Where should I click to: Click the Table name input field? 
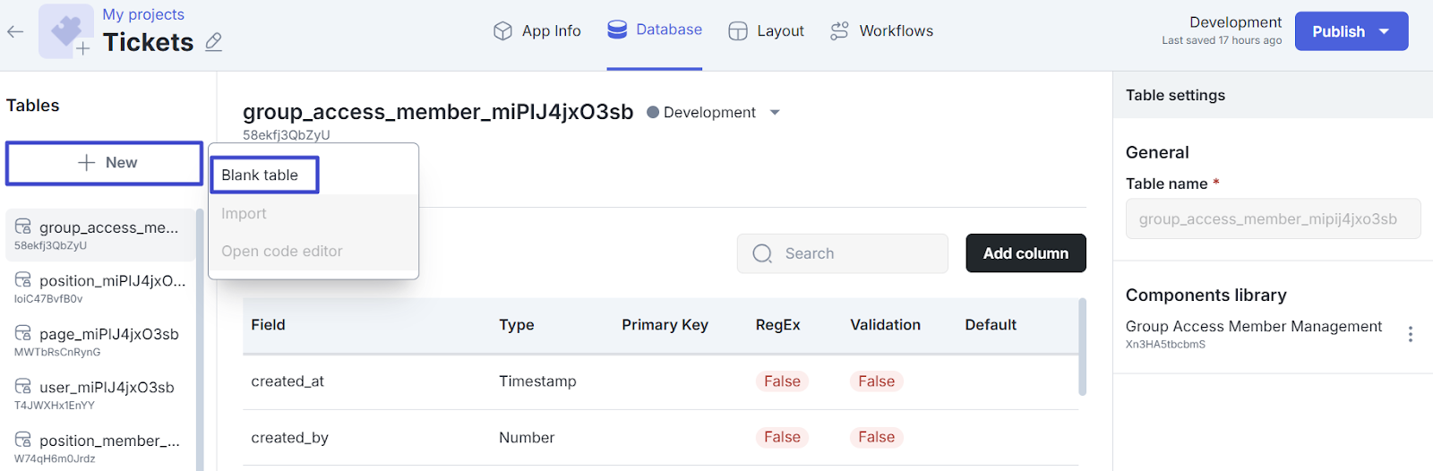click(1273, 219)
